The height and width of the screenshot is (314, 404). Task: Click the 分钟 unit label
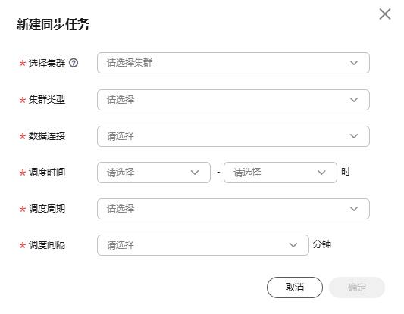322,244
